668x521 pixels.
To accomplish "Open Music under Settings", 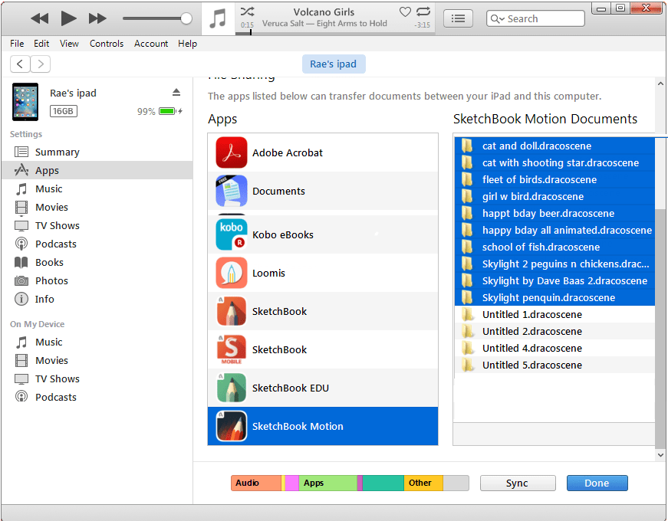I will [x=97, y=188].
